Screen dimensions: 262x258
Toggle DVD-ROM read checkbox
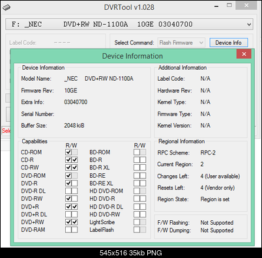(68, 175)
